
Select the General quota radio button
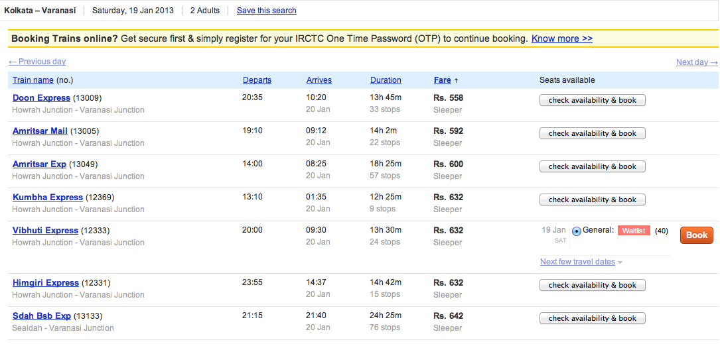pyautogui.click(x=577, y=231)
